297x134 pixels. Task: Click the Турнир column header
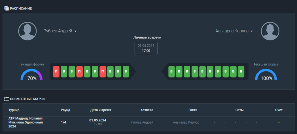[14, 110]
